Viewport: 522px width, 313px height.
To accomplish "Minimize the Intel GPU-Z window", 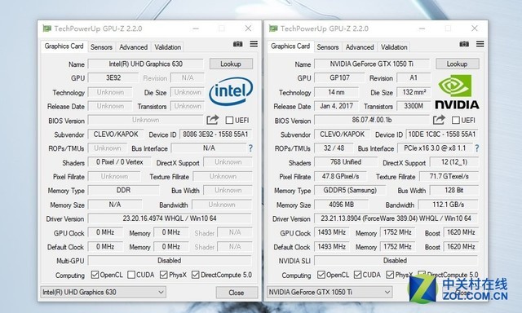I will pos(196,29).
